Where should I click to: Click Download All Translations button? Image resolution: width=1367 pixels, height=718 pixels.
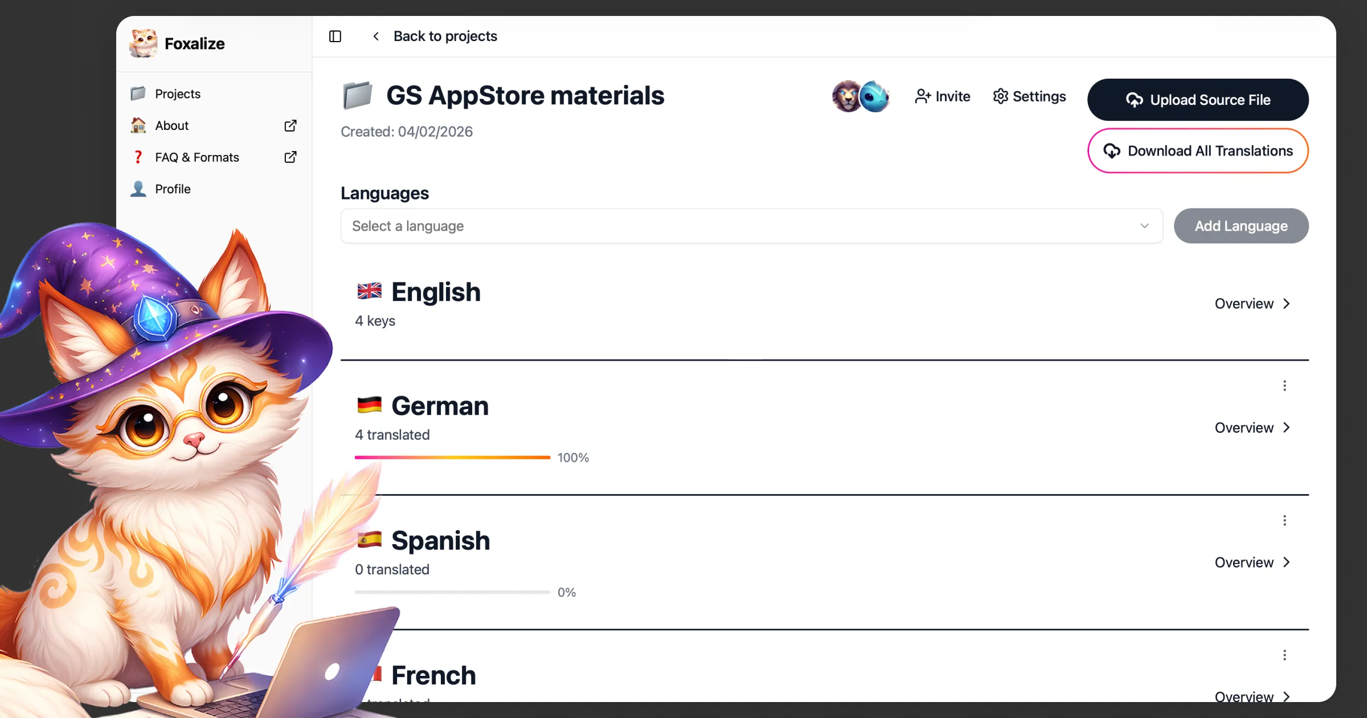point(1198,151)
